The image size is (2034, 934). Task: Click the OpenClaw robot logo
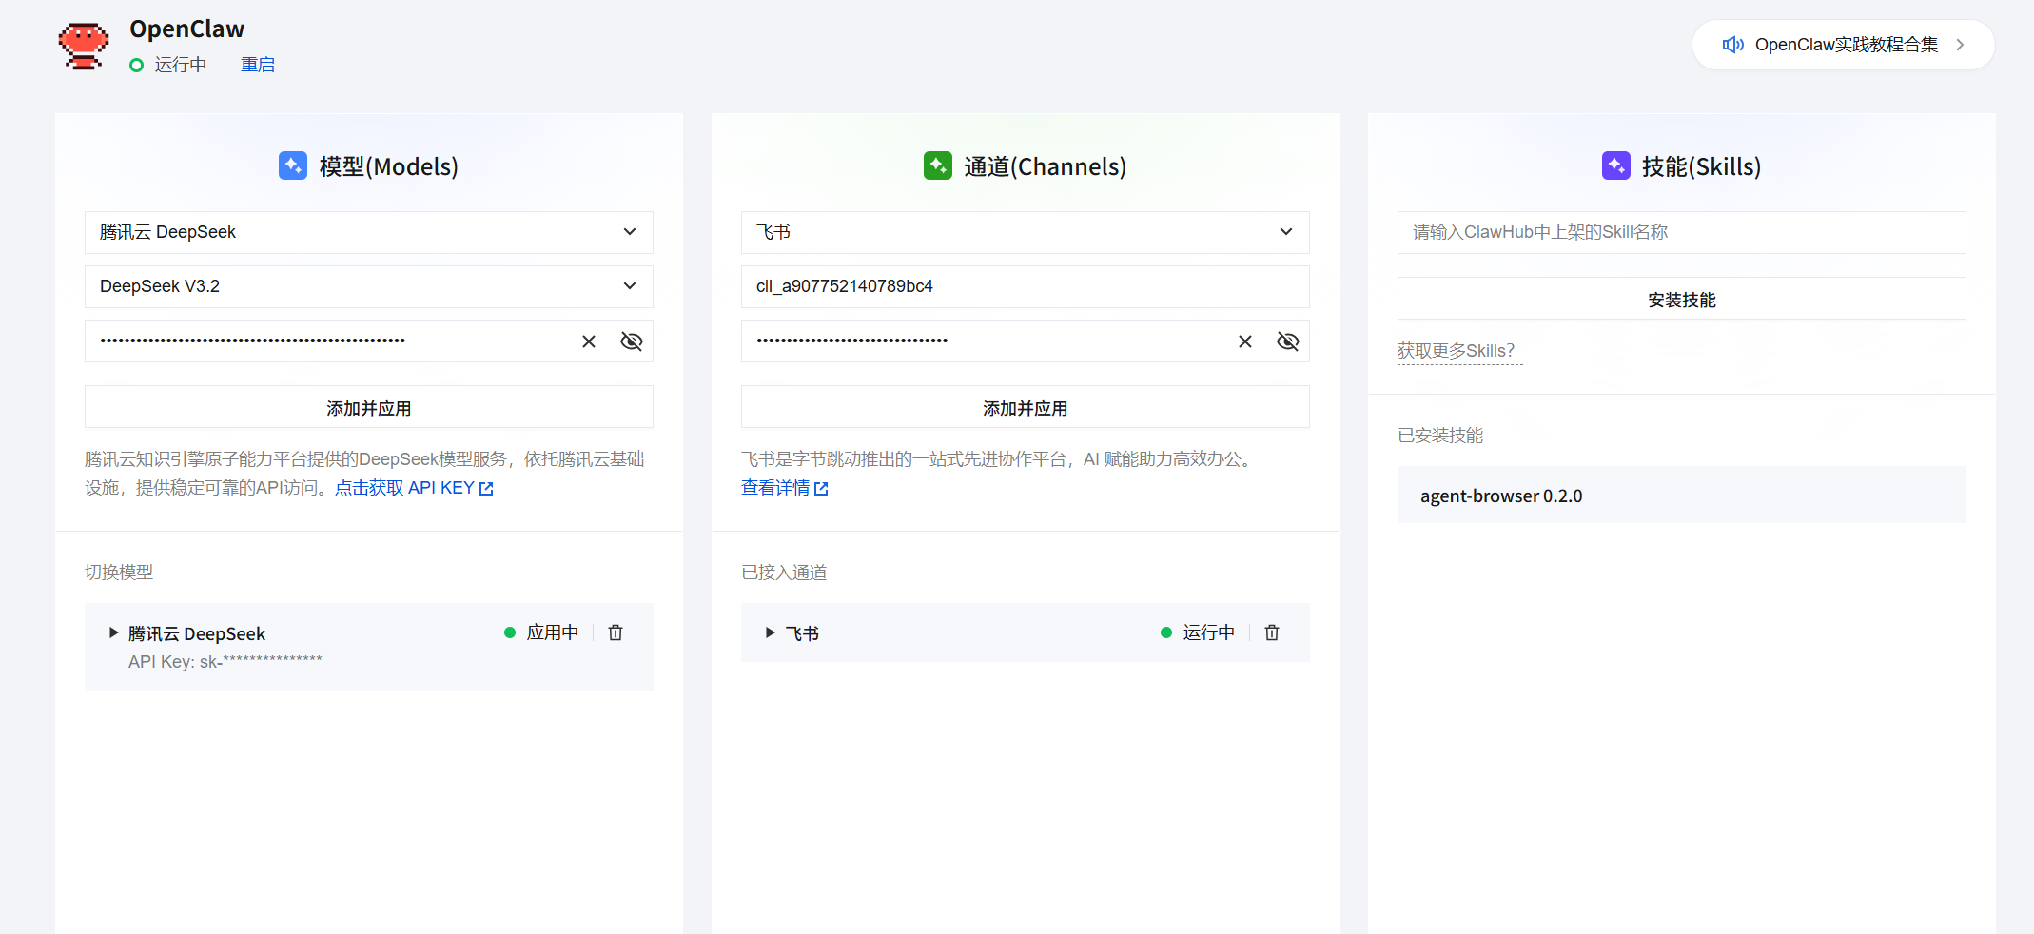pyautogui.click(x=84, y=44)
